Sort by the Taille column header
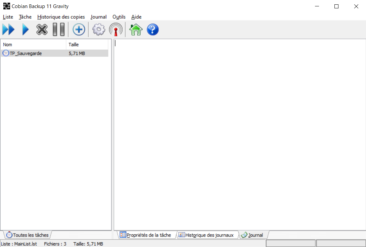 click(87, 45)
